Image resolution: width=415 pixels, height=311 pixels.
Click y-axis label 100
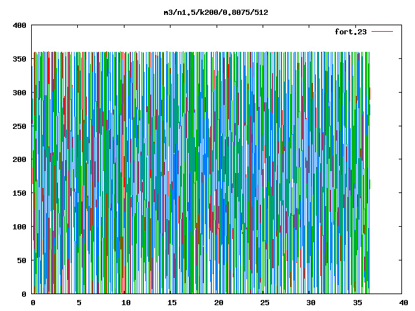point(19,227)
